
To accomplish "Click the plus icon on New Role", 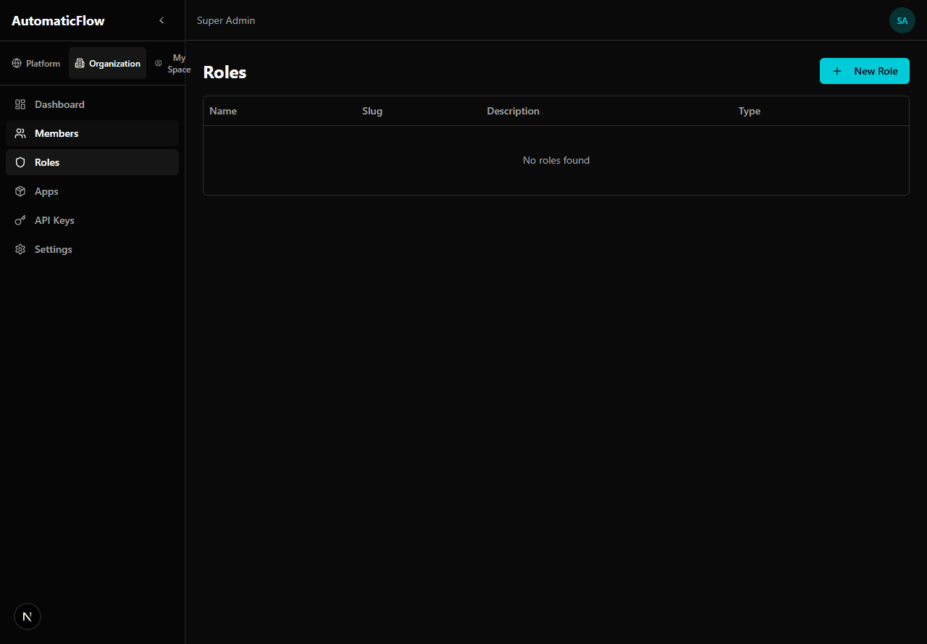I will coord(837,71).
